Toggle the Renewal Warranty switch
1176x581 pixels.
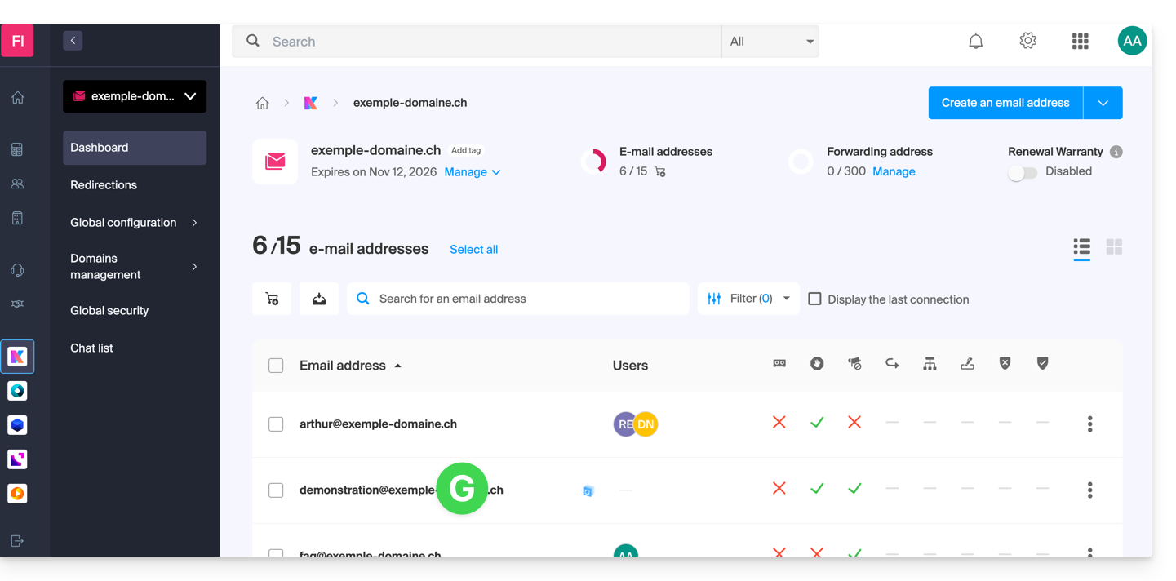pos(1022,172)
